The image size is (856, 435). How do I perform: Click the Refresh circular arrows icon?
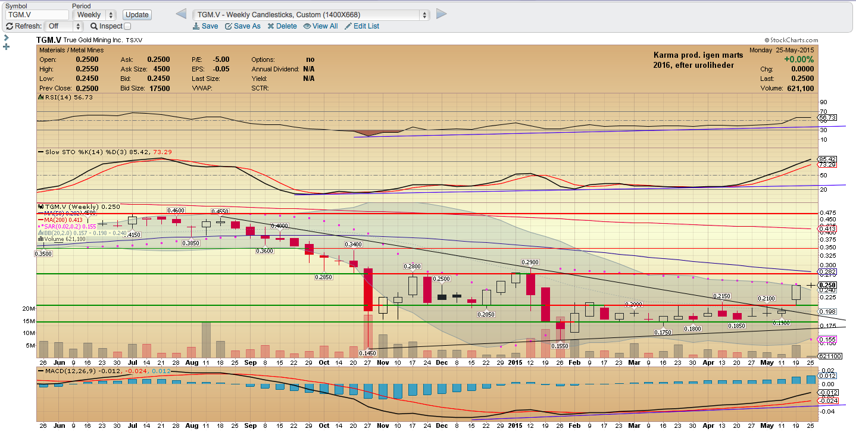10,26
